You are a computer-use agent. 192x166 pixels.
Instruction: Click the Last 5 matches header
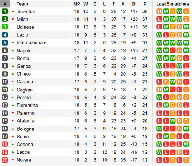pyautogui.click(x=173, y=4)
